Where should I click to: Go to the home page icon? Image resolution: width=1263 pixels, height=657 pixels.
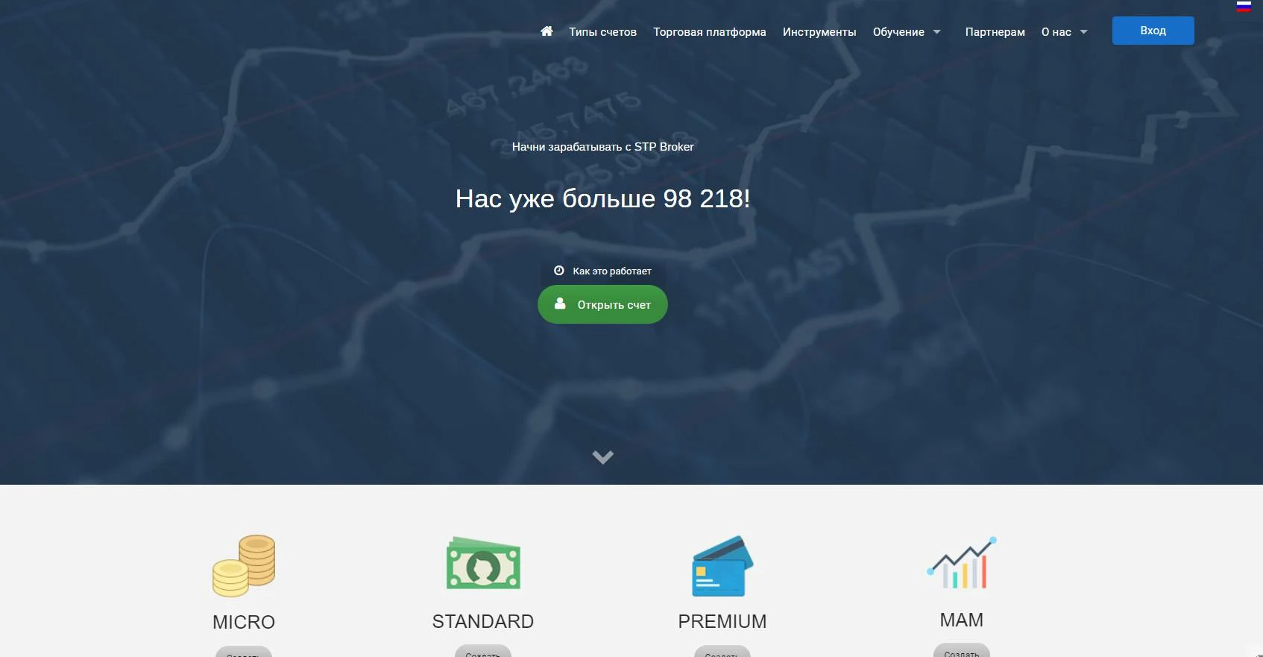547,31
